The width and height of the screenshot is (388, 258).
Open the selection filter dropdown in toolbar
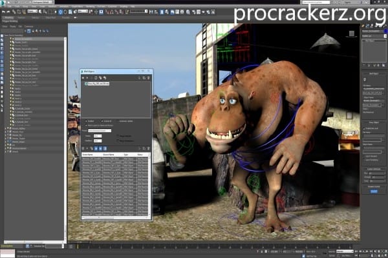pos(32,12)
